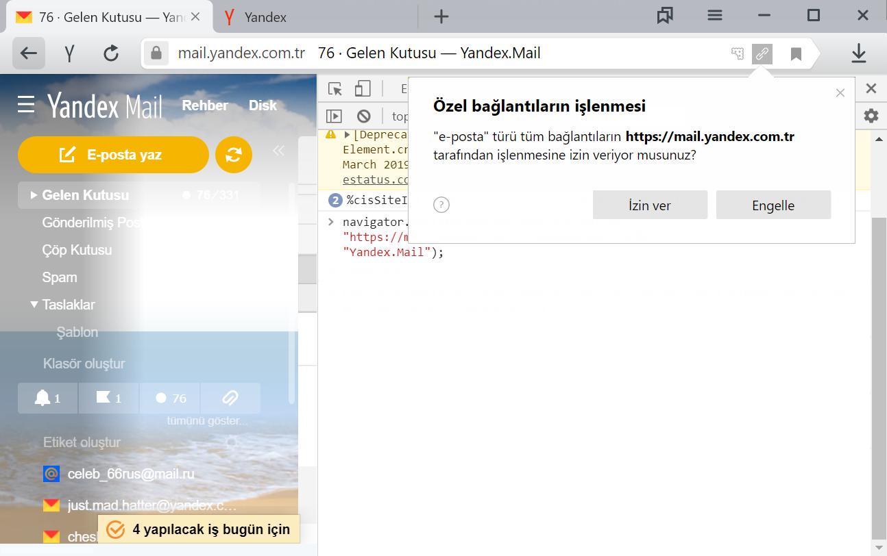Open a new tab with the plus button

coord(441,17)
